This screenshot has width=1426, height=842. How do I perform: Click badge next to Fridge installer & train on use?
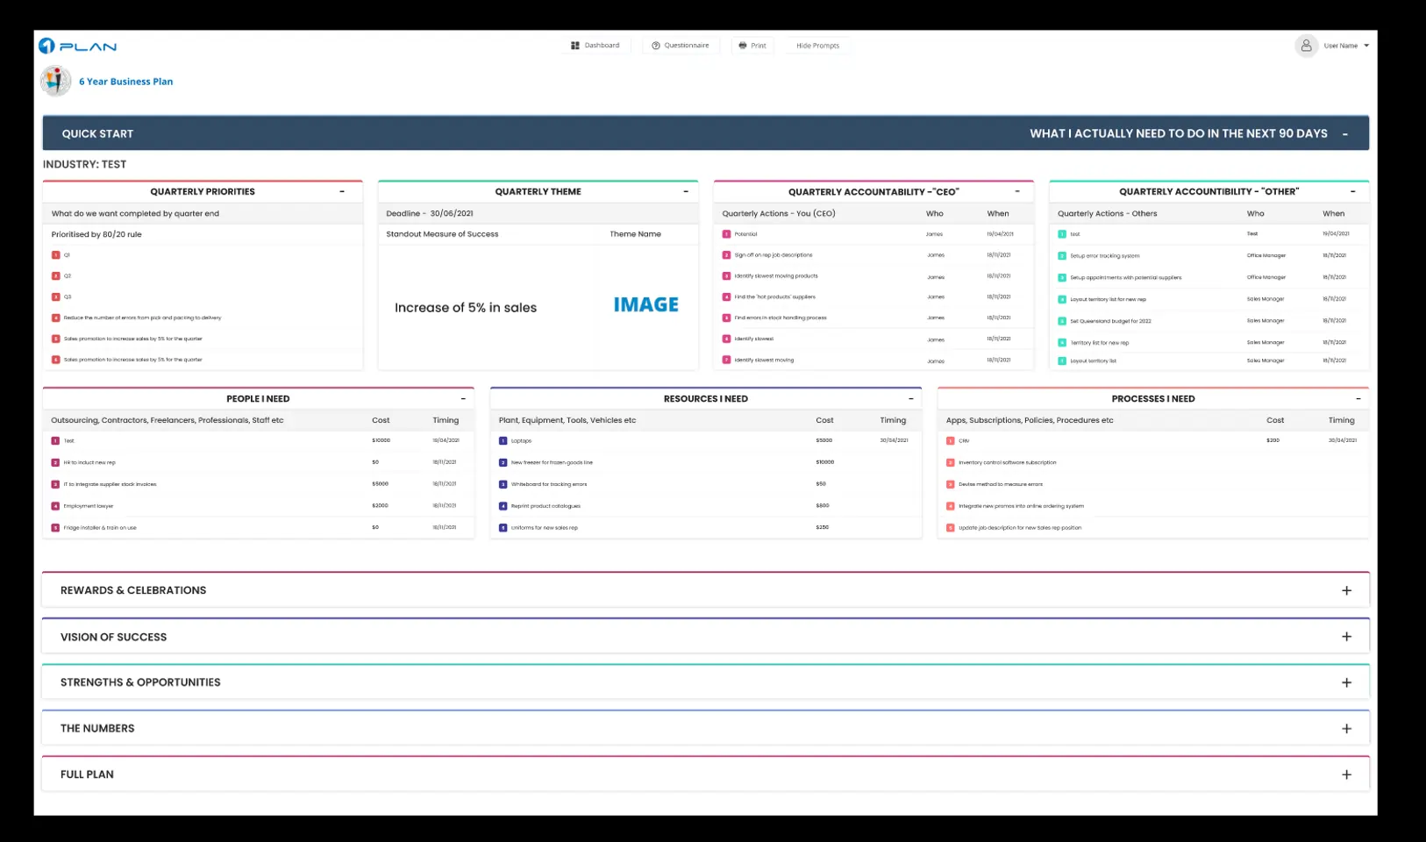[55, 528]
